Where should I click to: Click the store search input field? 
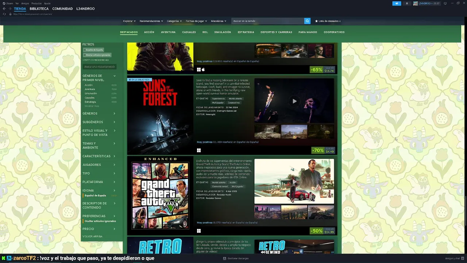click(x=268, y=21)
